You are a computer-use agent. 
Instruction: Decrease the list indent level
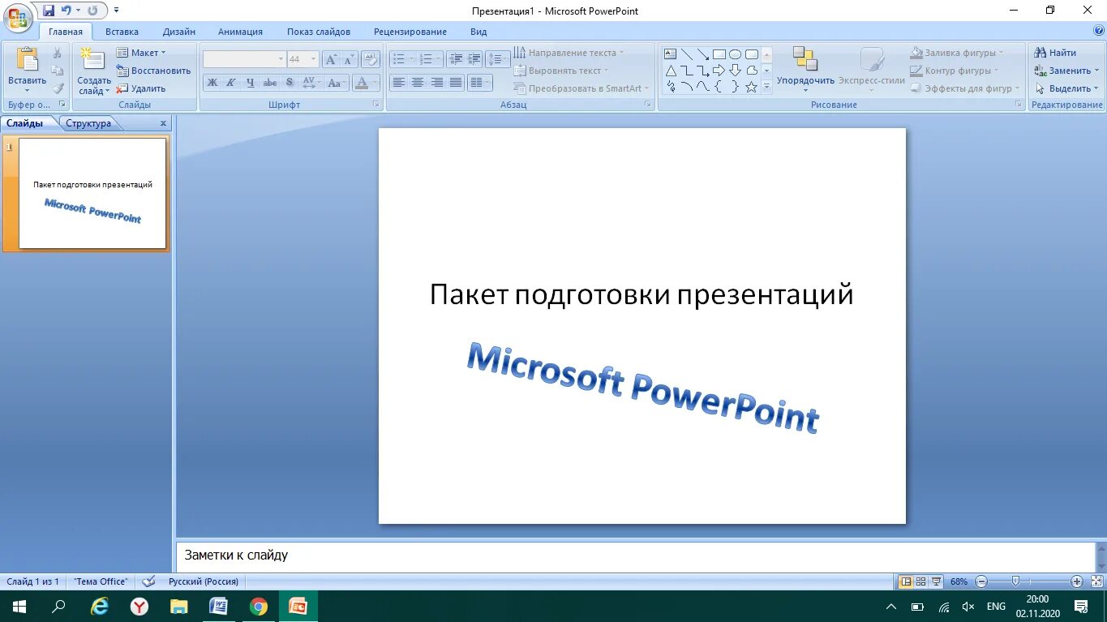click(x=456, y=59)
